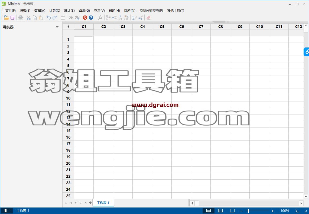Image resolution: width=309 pixels, height=214 pixels.
Task: Go to previous worksheet tab arrow
Action: coord(76,203)
